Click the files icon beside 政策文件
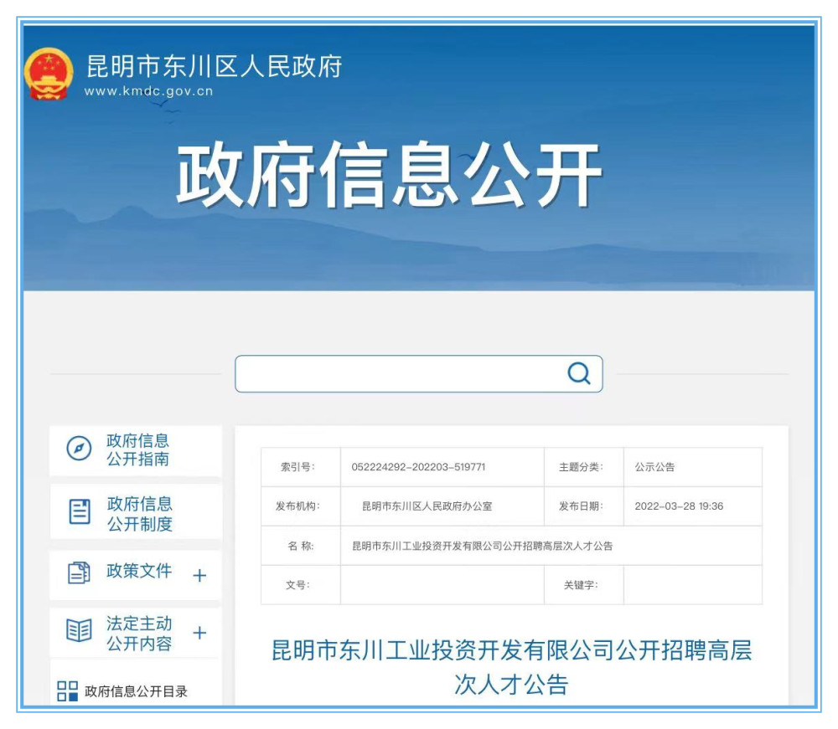838x729 pixels. click(x=79, y=573)
